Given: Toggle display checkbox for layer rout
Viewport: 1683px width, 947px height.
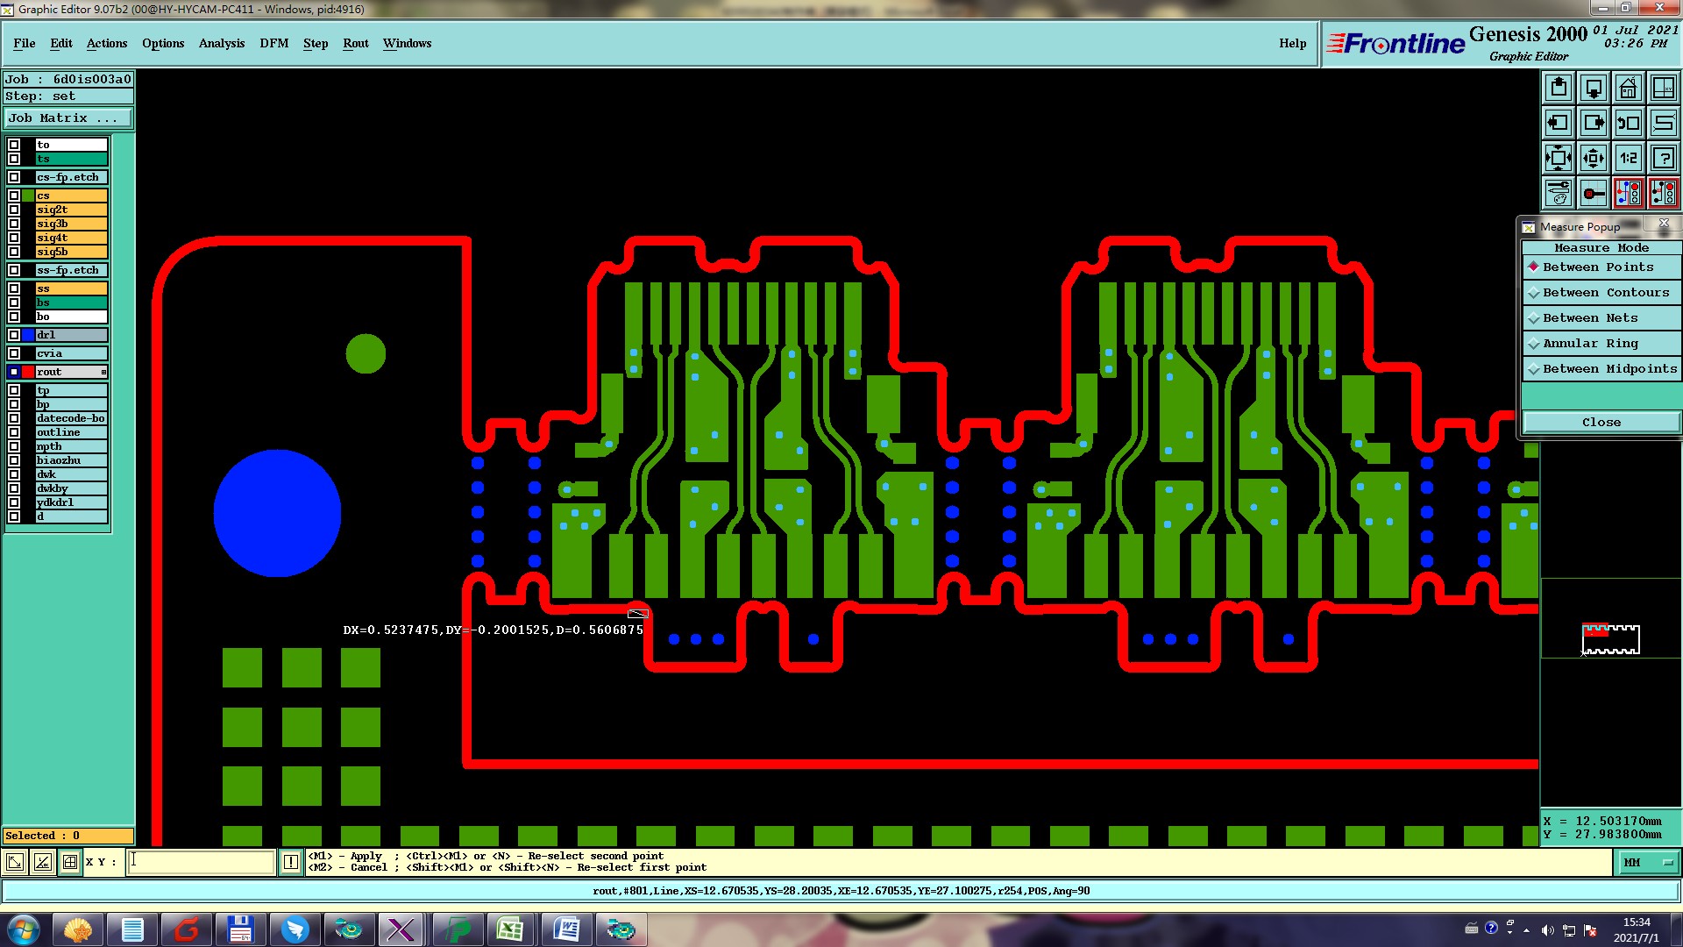Looking at the screenshot, I should pos(14,372).
